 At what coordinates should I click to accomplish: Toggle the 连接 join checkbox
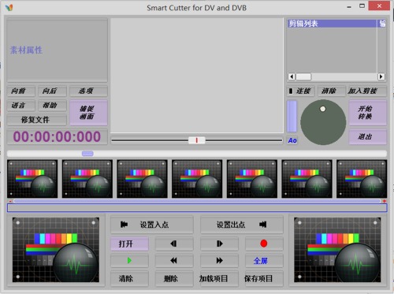click(x=291, y=91)
